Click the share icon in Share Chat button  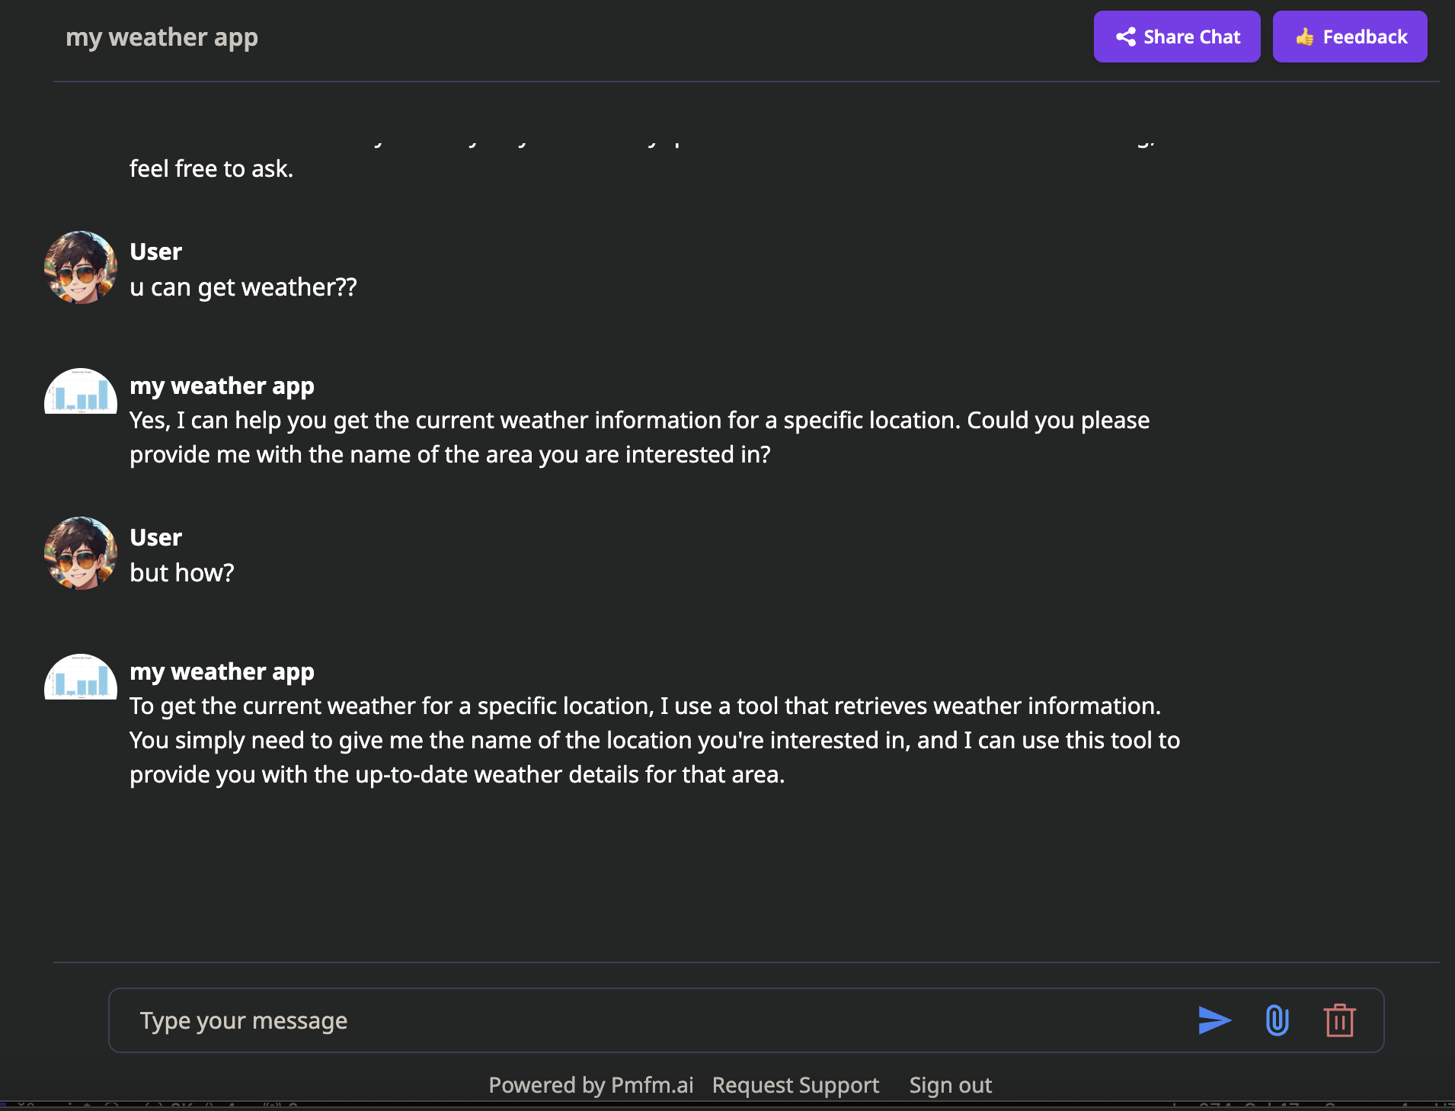(x=1127, y=36)
